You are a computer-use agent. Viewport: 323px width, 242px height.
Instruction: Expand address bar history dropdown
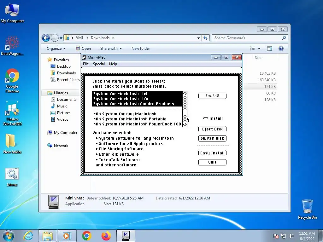coord(198,38)
